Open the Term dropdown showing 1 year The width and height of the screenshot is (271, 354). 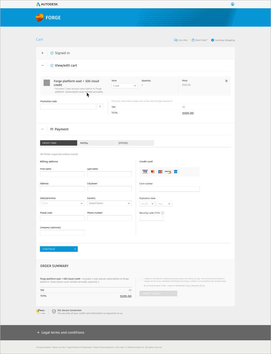point(125,86)
